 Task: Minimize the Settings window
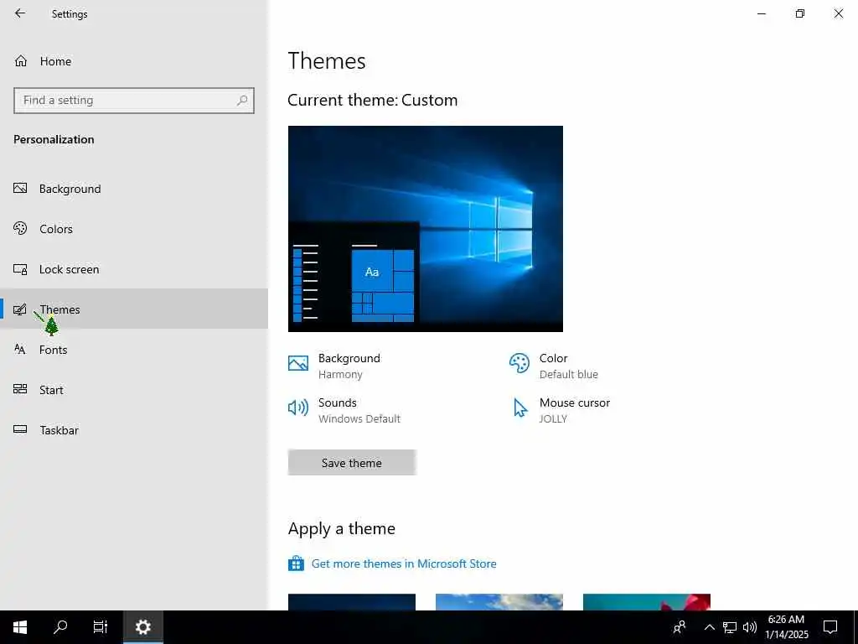pyautogui.click(x=762, y=13)
